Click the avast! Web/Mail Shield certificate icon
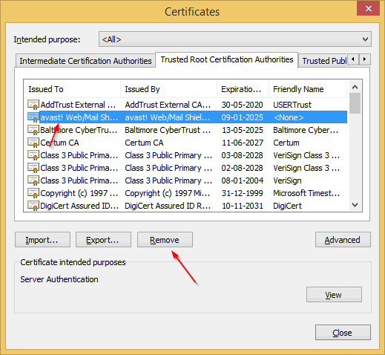The image size is (385, 355). pos(33,117)
